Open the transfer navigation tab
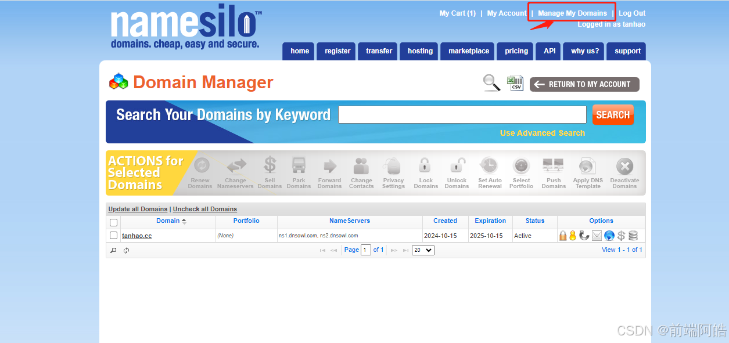Viewport: 729px width, 343px height. click(379, 51)
